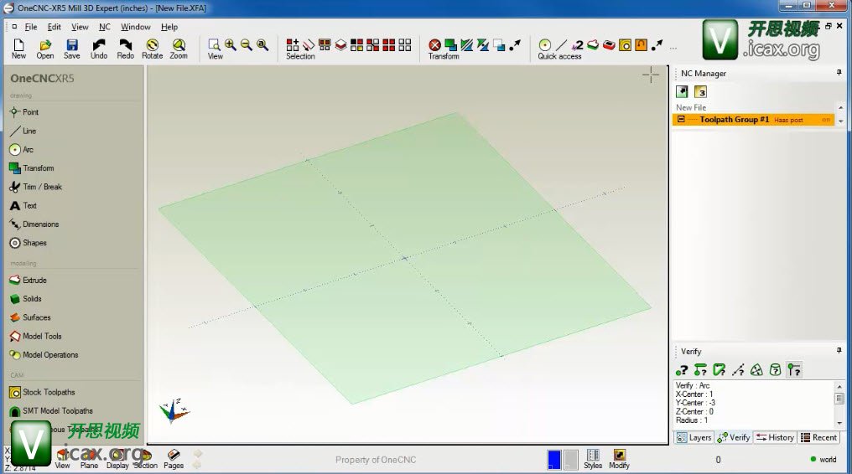Expand the Quick access toolbar overflow dots

673,47
